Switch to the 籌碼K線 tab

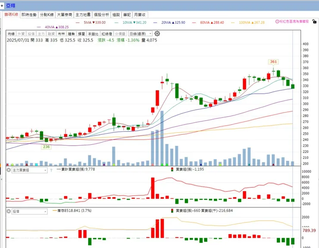(x=11, y=15)
